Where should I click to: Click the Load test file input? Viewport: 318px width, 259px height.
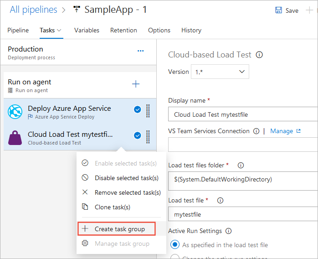click(243, 214)
